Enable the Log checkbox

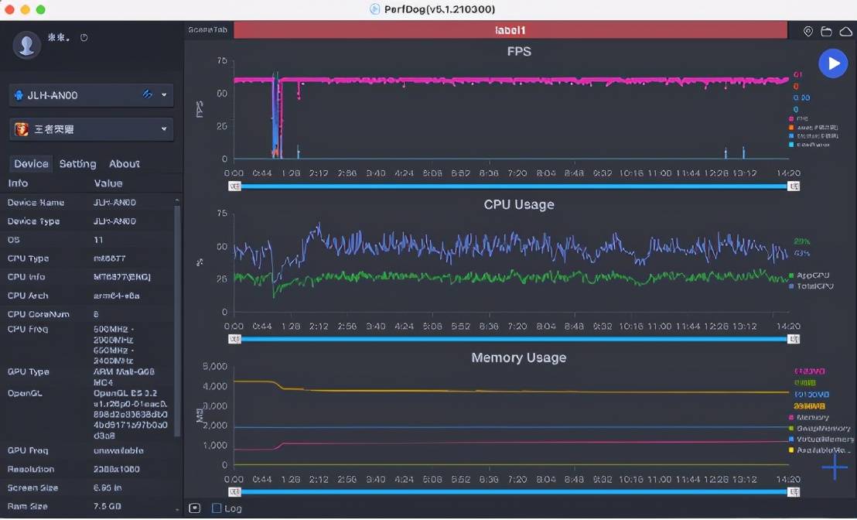(217, 508)
